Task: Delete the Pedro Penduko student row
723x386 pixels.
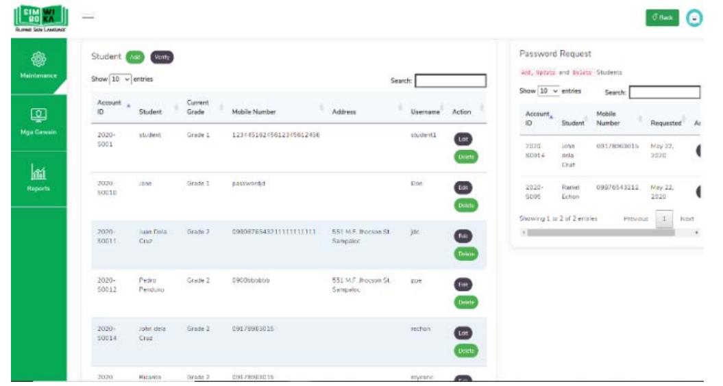Action: pyautogui.click(x=465, y=302)
